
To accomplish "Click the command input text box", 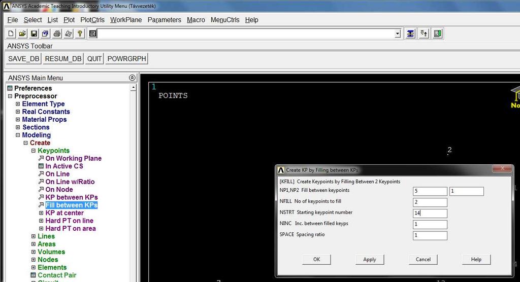I will [246, 33].
